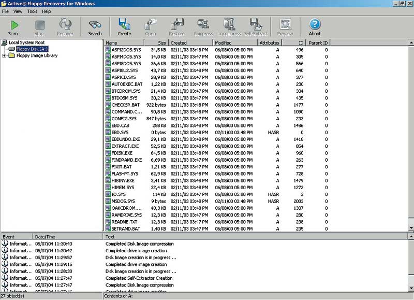The height and width of the screenshot is (300, 414).
Task: Click the file icon next to IO.SYS
Action: 108,194
